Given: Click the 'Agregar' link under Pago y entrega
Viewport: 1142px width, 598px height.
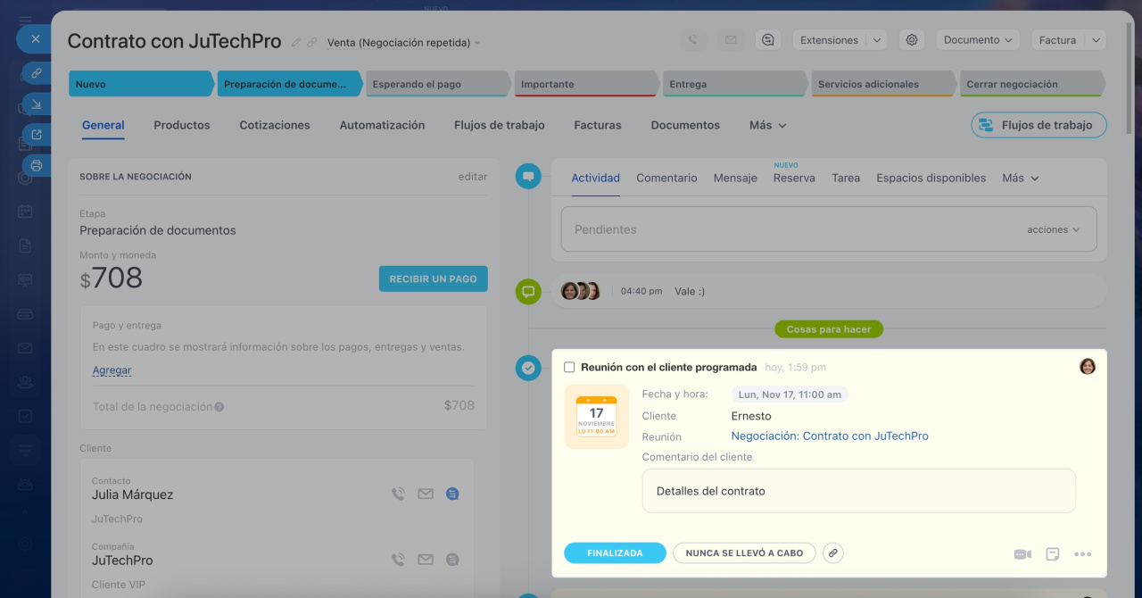Looking at the screenshot, I should [x=112, y=370].
